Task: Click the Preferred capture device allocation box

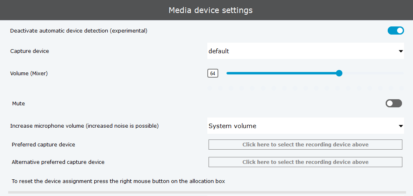Action: pos(305,144)
